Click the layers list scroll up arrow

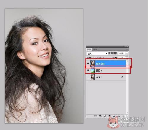(x=127, y=62)
